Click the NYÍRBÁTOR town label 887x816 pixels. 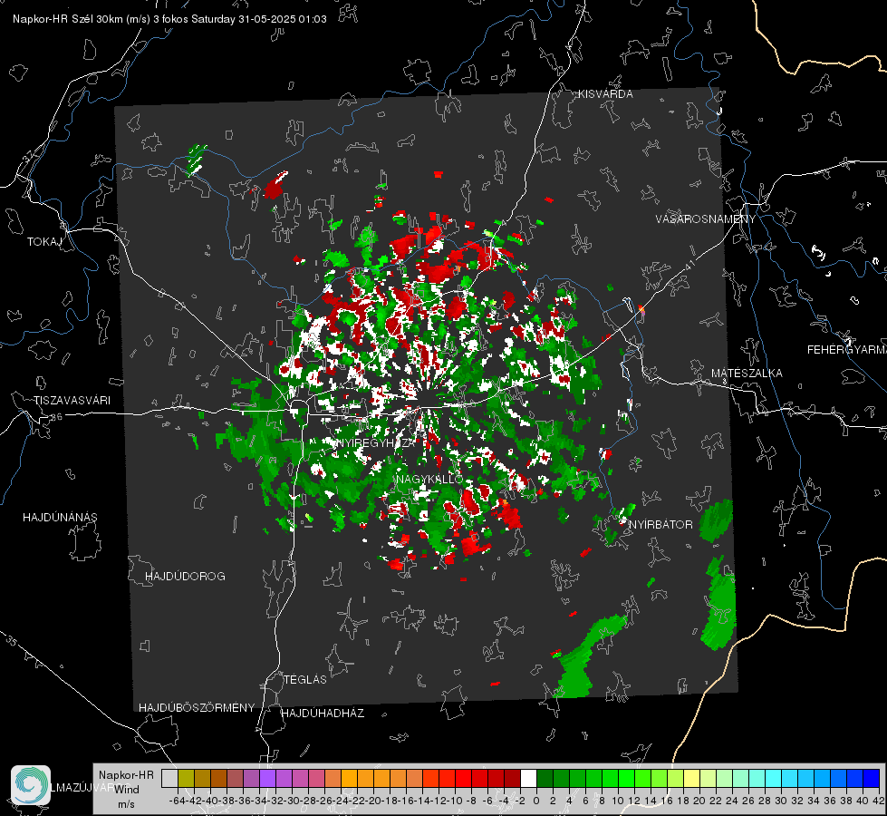click(x=660, y=525)
